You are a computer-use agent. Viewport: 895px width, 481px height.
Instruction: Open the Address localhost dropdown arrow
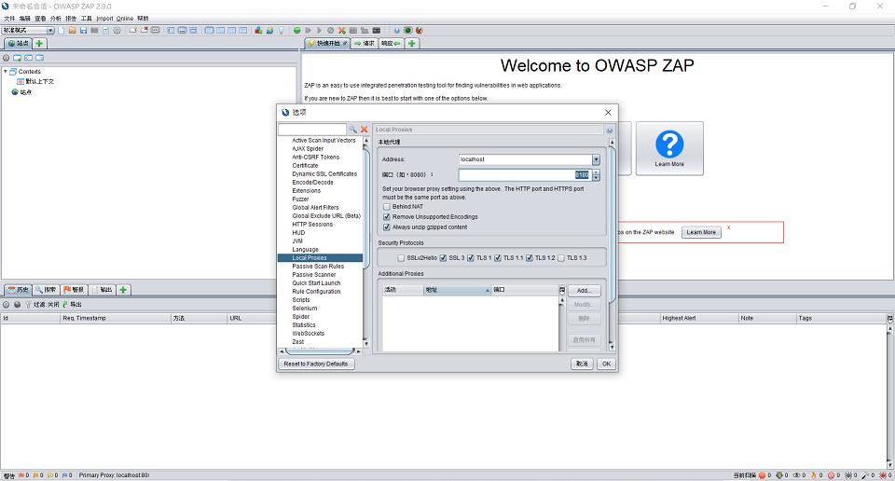tap(596, 159)
